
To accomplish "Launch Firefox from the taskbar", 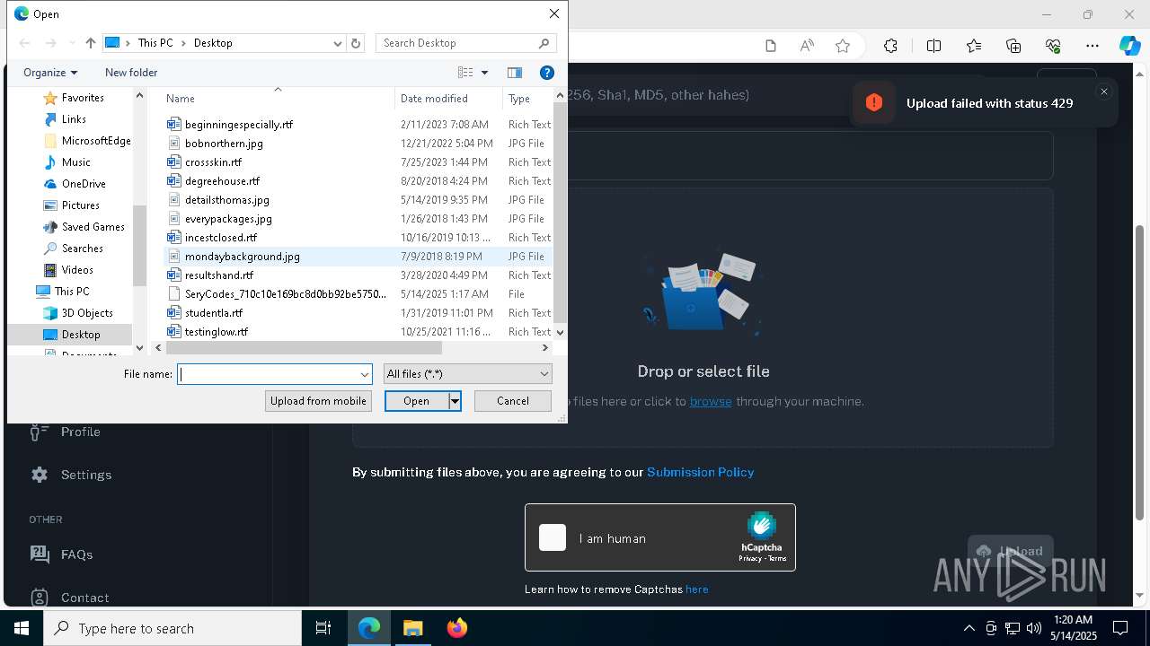I will click(456, 628).
